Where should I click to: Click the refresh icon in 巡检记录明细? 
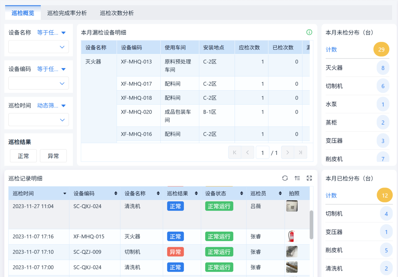point(285,178)
